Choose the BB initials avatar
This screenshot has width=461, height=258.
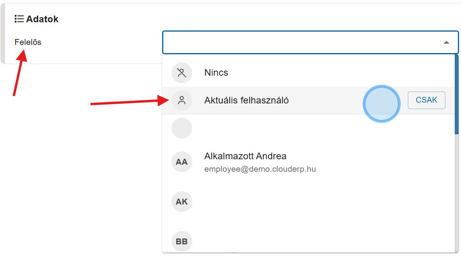coord(182,241)
